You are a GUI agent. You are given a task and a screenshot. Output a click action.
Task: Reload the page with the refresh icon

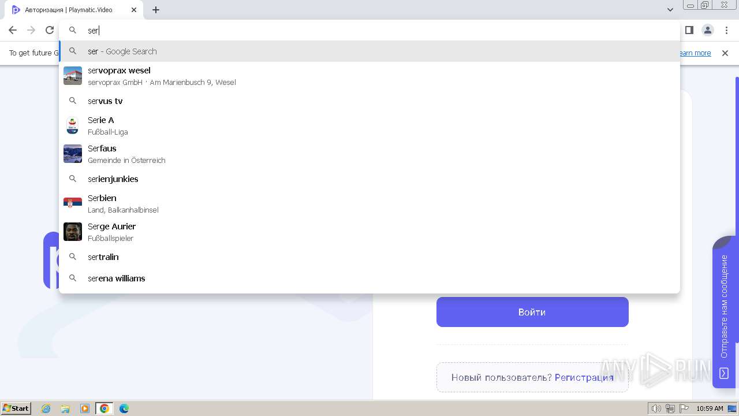50,30
